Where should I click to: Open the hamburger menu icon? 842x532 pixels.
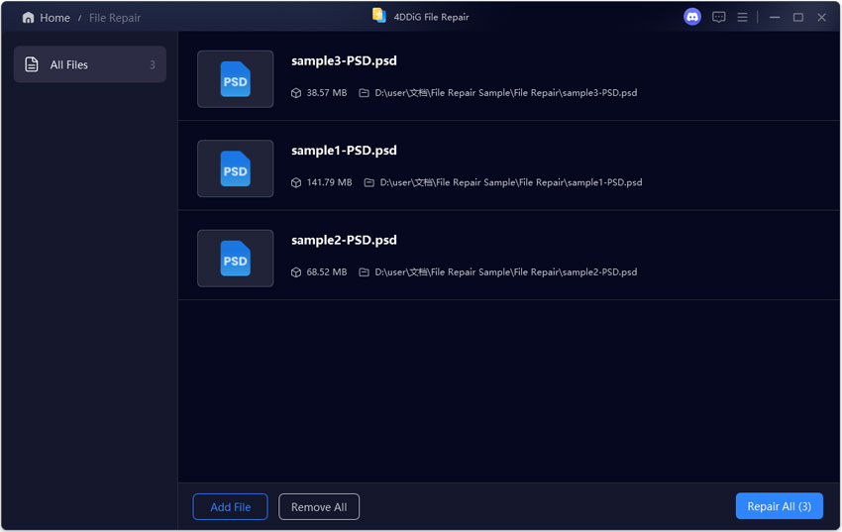742,17
